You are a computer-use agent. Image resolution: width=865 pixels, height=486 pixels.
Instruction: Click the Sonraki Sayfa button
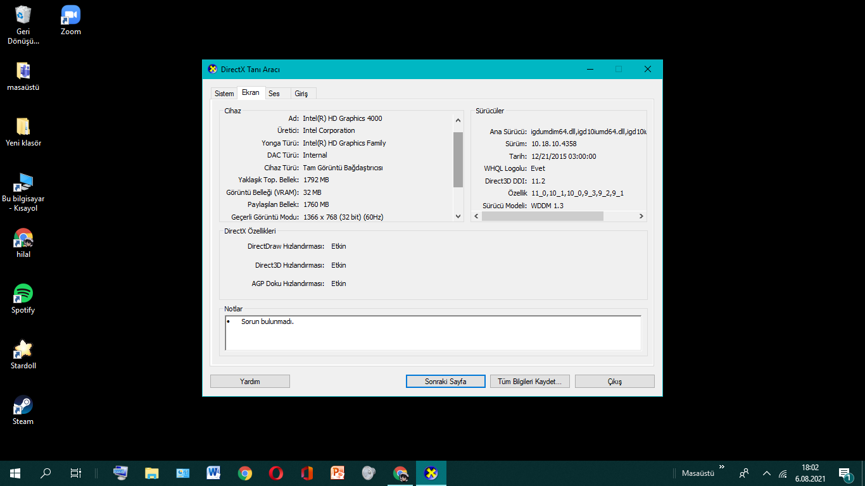coord(446,382)
